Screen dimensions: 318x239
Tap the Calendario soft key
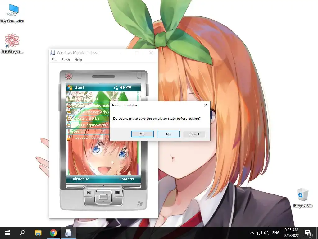80,179
